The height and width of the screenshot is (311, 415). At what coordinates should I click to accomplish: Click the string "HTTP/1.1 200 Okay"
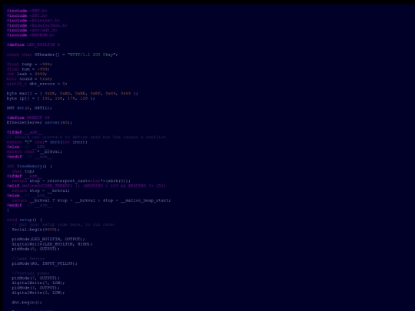tap(91, 55)
